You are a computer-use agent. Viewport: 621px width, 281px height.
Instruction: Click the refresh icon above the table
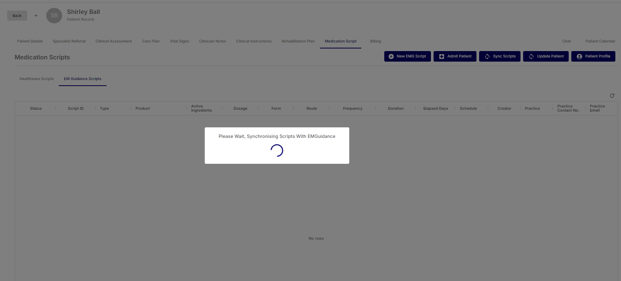tap(612, 96)
